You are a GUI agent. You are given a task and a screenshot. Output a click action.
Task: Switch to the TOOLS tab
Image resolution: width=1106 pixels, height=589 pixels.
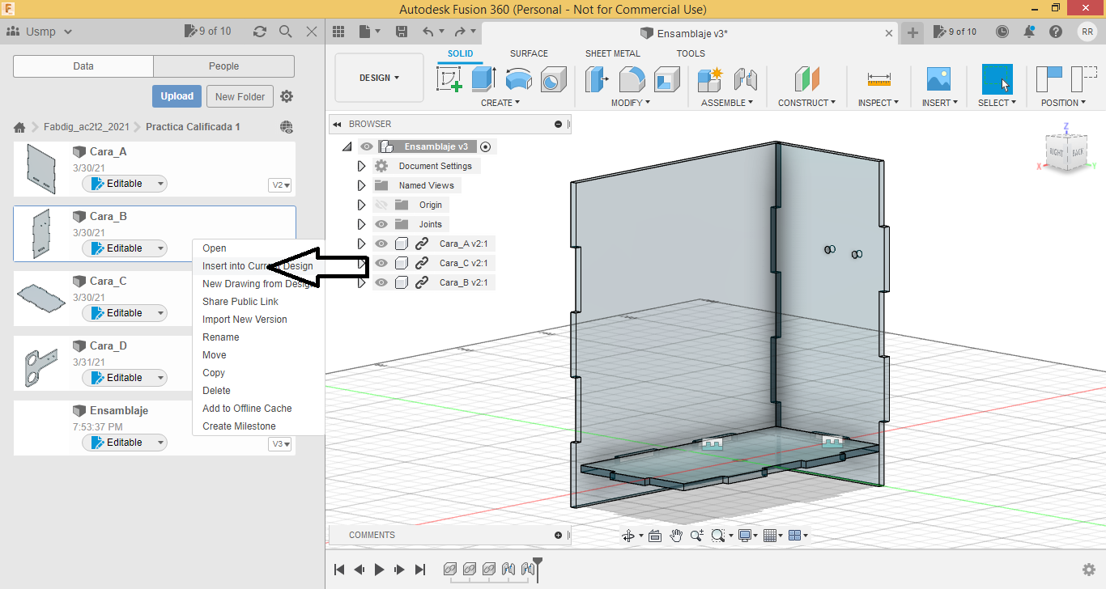(691, 53)
